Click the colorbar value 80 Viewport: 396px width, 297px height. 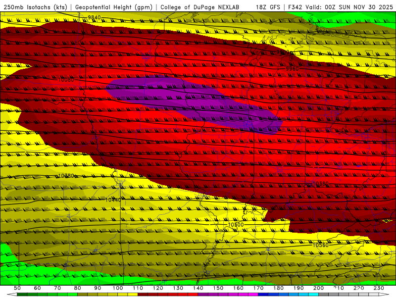click(x=77, y=288)
